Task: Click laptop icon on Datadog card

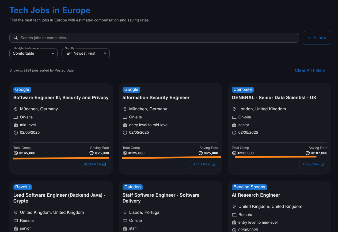Action: pyautogui.click(x=125, y=221)
